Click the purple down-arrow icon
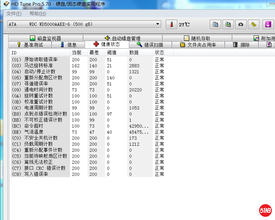Image resolution: width=275 pixels, height=220 pixels. coord(268,24)
